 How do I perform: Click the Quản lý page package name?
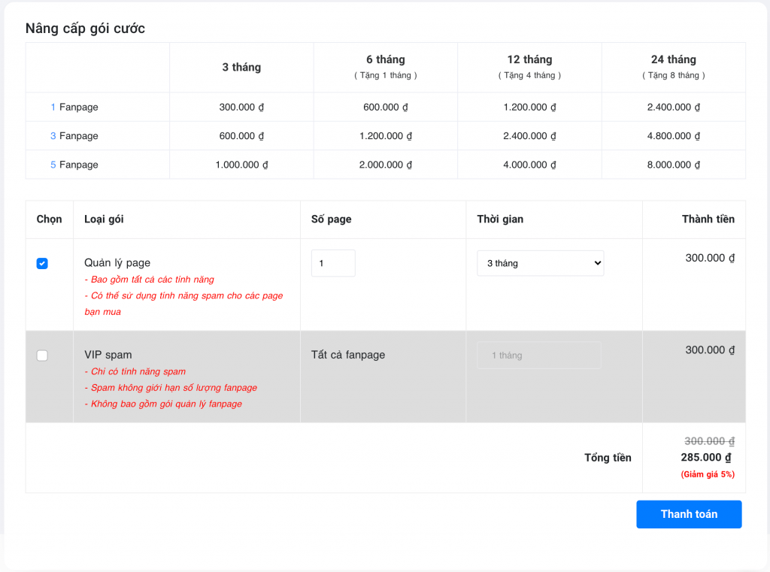[117, 262]
